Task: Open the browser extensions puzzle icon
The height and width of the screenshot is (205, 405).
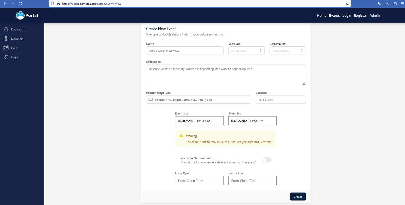Action: point(395,4)
